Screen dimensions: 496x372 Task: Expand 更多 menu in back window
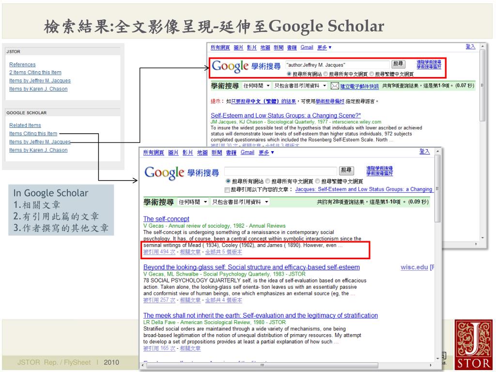click(324, 47)
